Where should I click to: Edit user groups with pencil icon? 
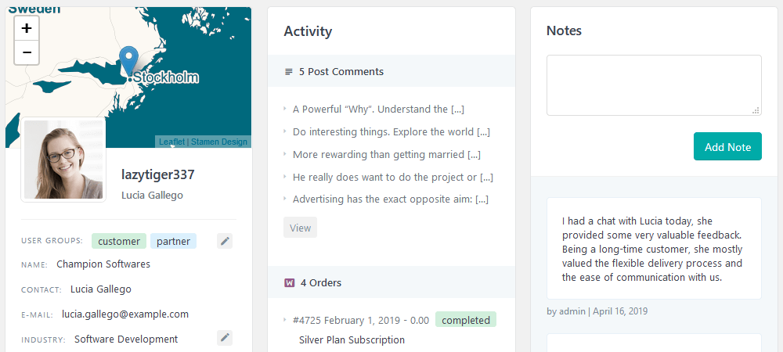[225, 241]
